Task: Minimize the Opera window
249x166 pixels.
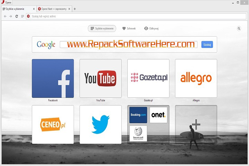Action: (233, 3)
